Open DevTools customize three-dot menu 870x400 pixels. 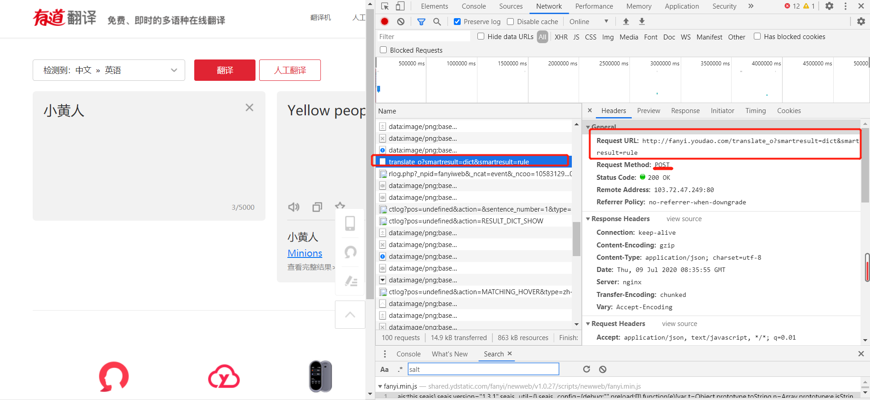845,6
